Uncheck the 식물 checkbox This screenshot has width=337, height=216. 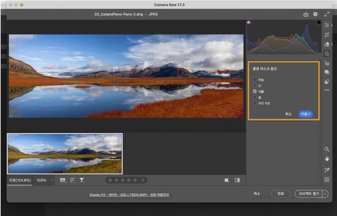(x=255, y=91)
